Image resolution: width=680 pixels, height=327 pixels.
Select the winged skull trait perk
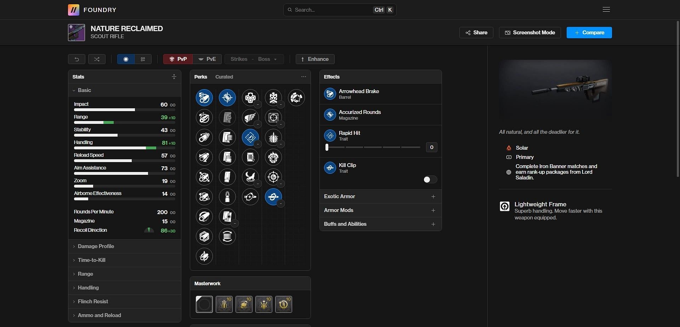tap(250, 117)
